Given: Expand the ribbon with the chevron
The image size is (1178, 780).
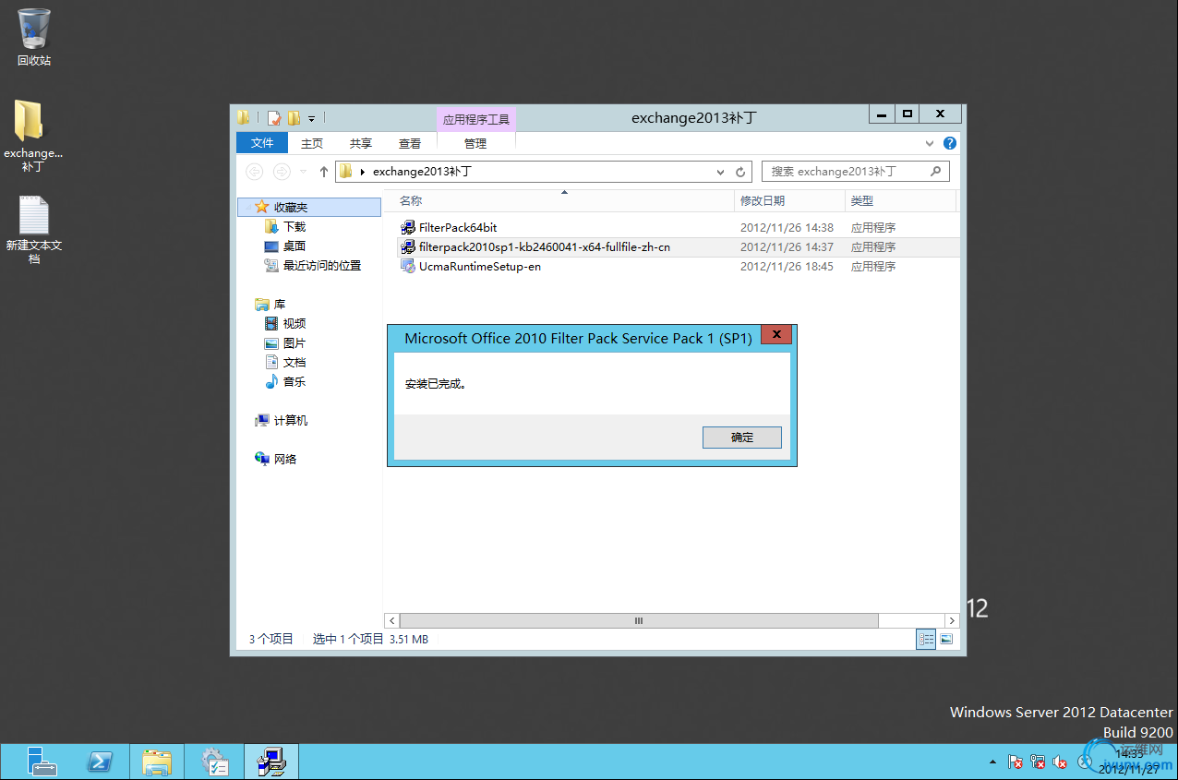Looking at the screenshot, I should (x=931, y=144).
